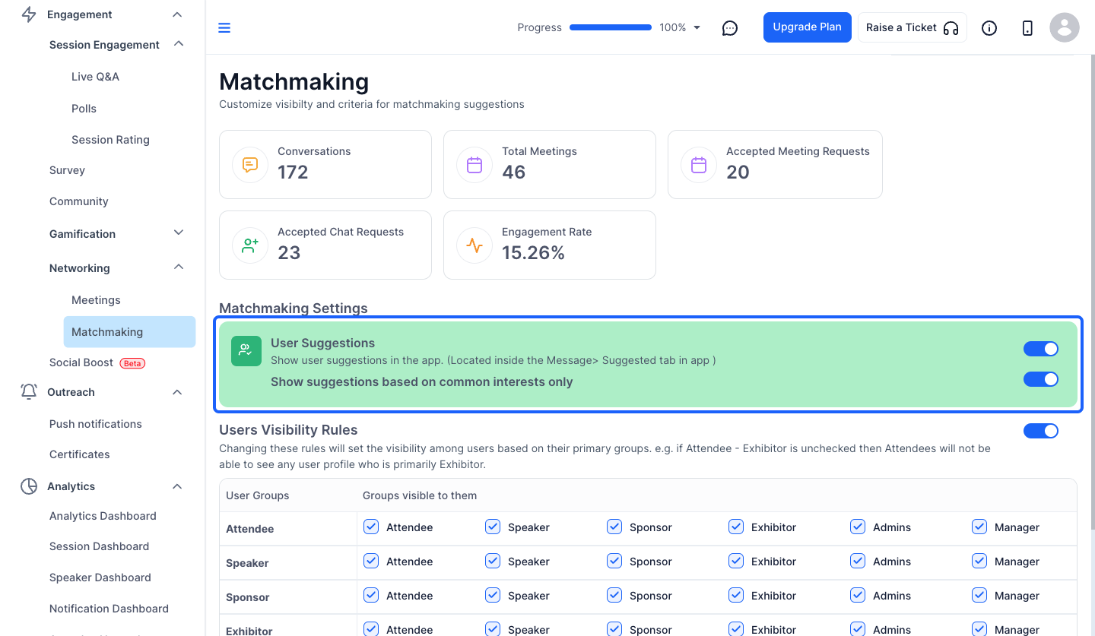Screen dimensions: 1095x636
Task: Click the Raise a Ticket button
Action: (x=912, y=27)
